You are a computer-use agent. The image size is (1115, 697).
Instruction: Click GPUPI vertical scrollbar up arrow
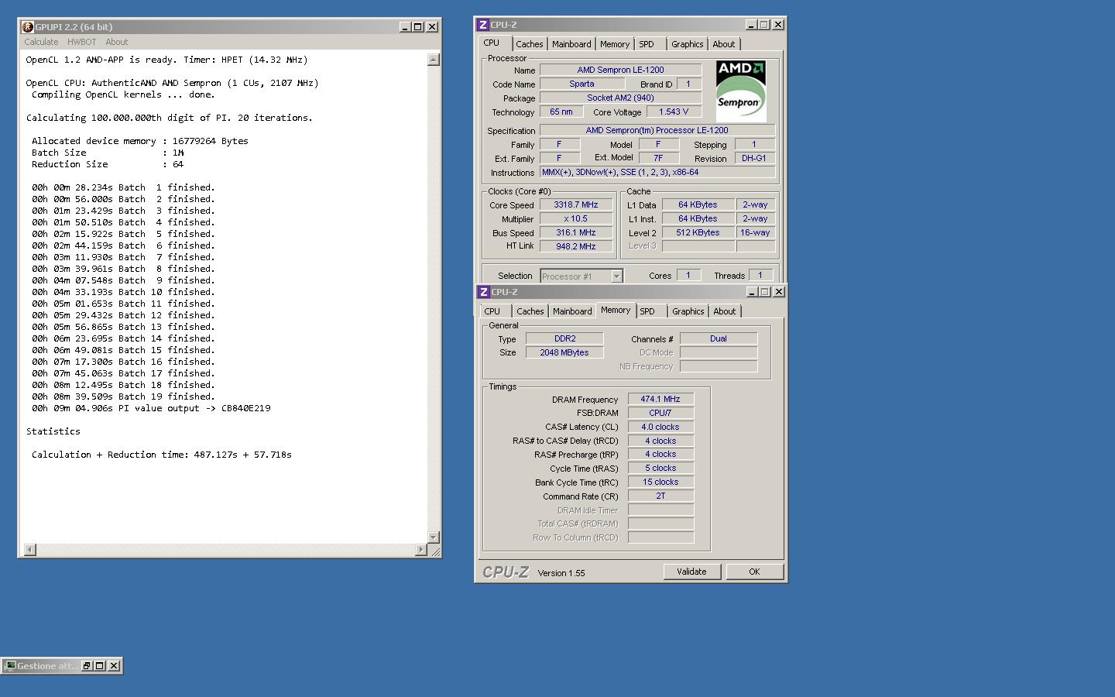pyautogui.click(x=434, y=60)
